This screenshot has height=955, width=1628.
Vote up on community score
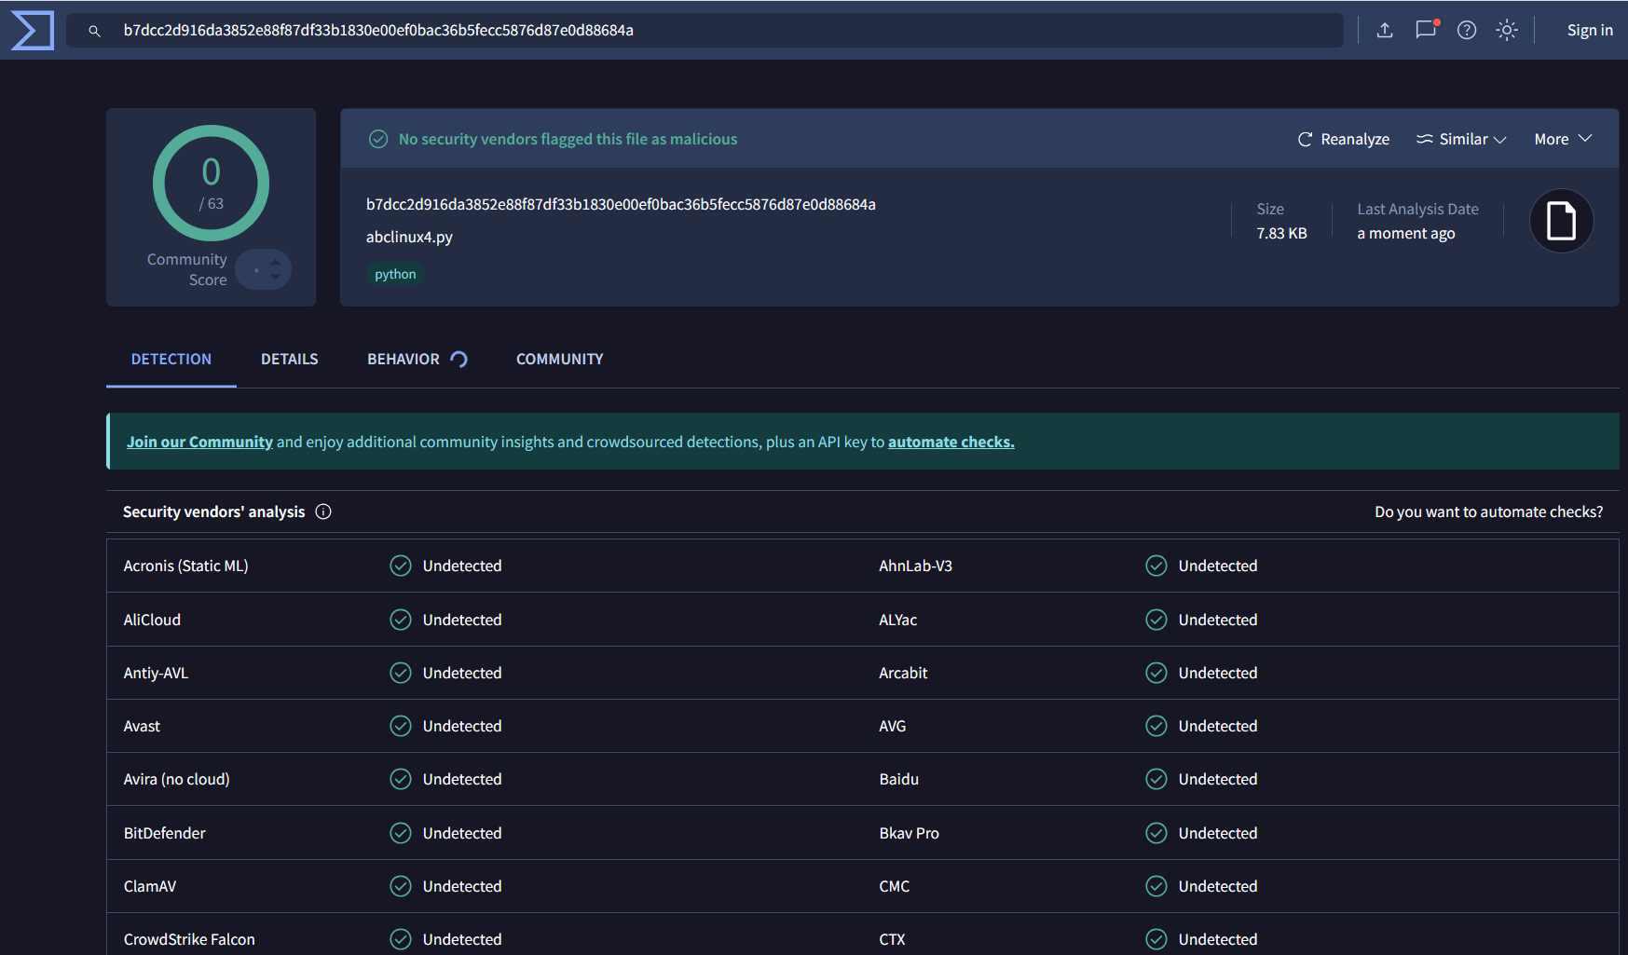pos(276,262)
